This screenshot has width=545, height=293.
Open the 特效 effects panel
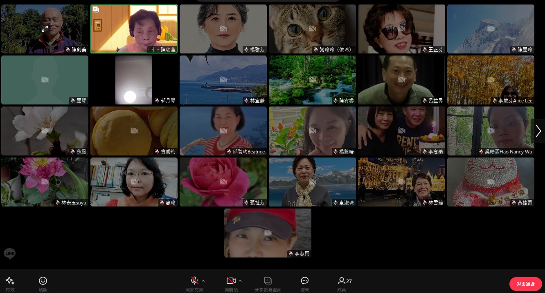(10, 283)
